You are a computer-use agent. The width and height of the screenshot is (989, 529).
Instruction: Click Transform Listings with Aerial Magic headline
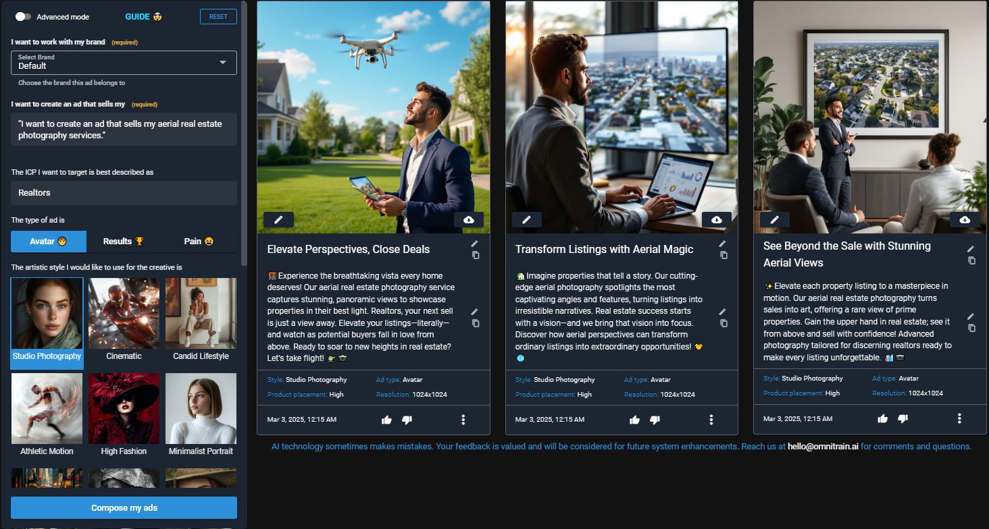[x=604, y=250]
